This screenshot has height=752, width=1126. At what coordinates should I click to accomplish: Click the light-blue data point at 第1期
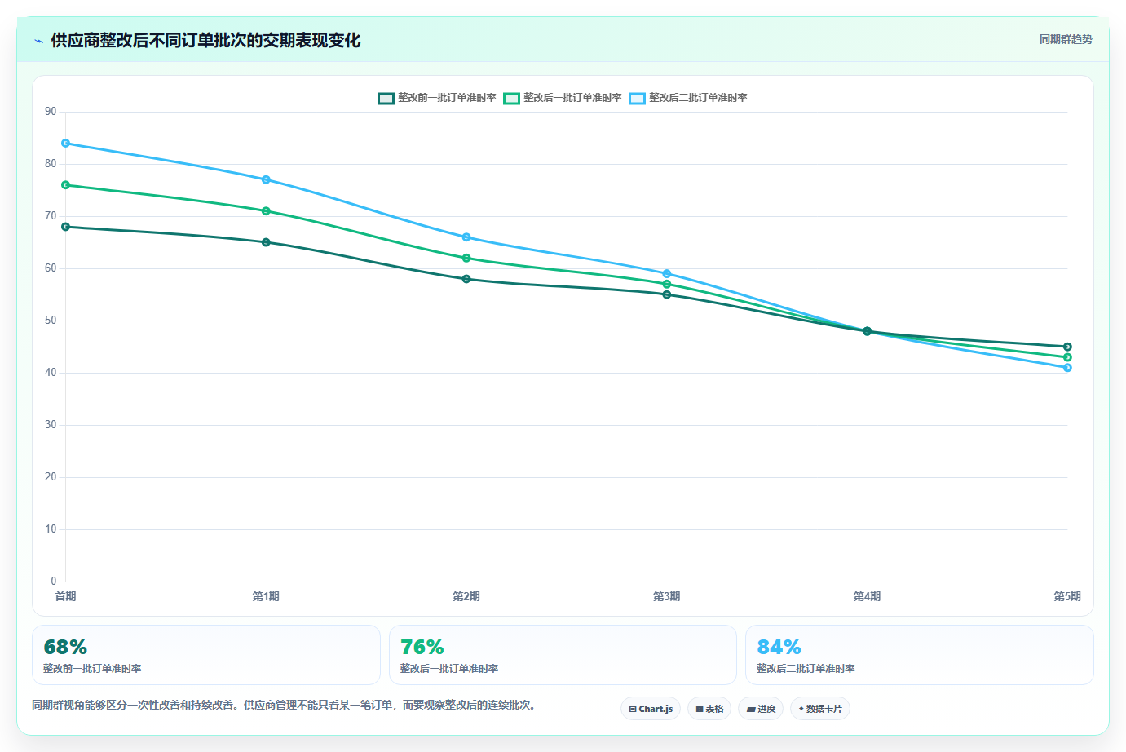click(266, 179)
